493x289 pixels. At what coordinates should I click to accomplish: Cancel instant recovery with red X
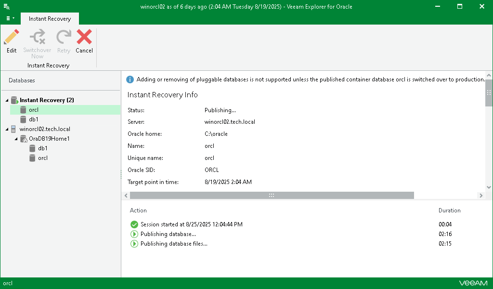coord(84,37)
